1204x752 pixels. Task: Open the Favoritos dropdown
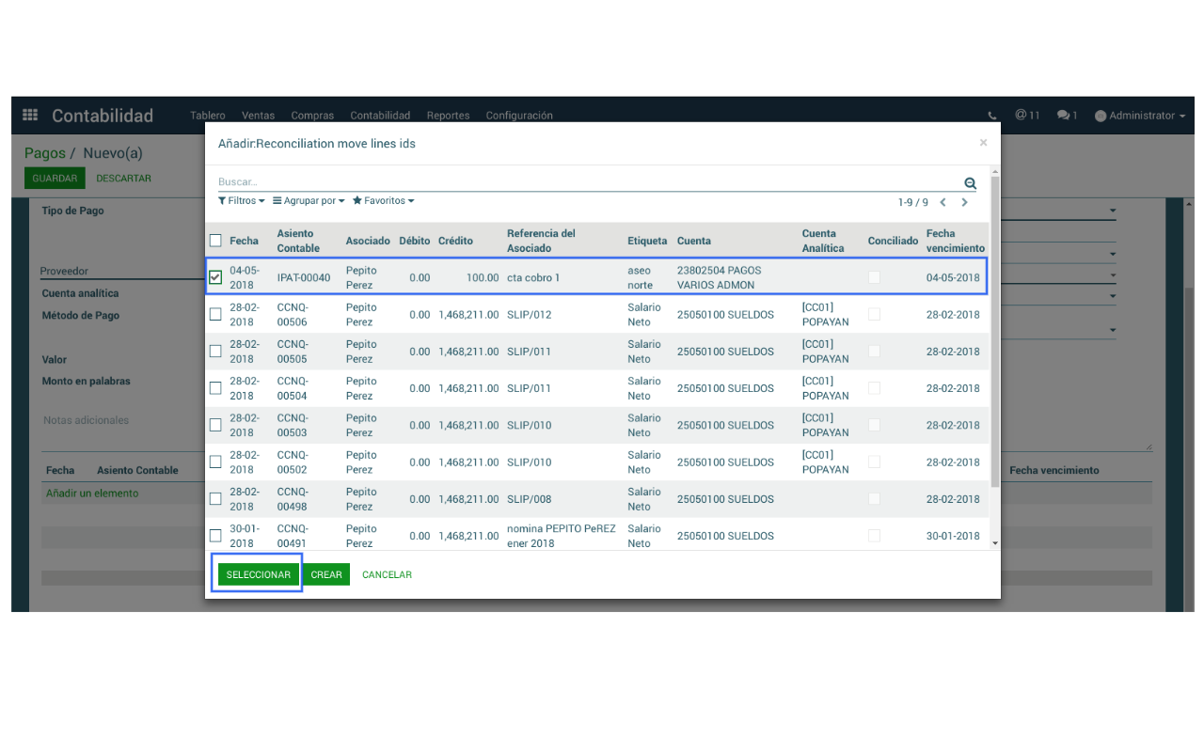coord(383,201)
